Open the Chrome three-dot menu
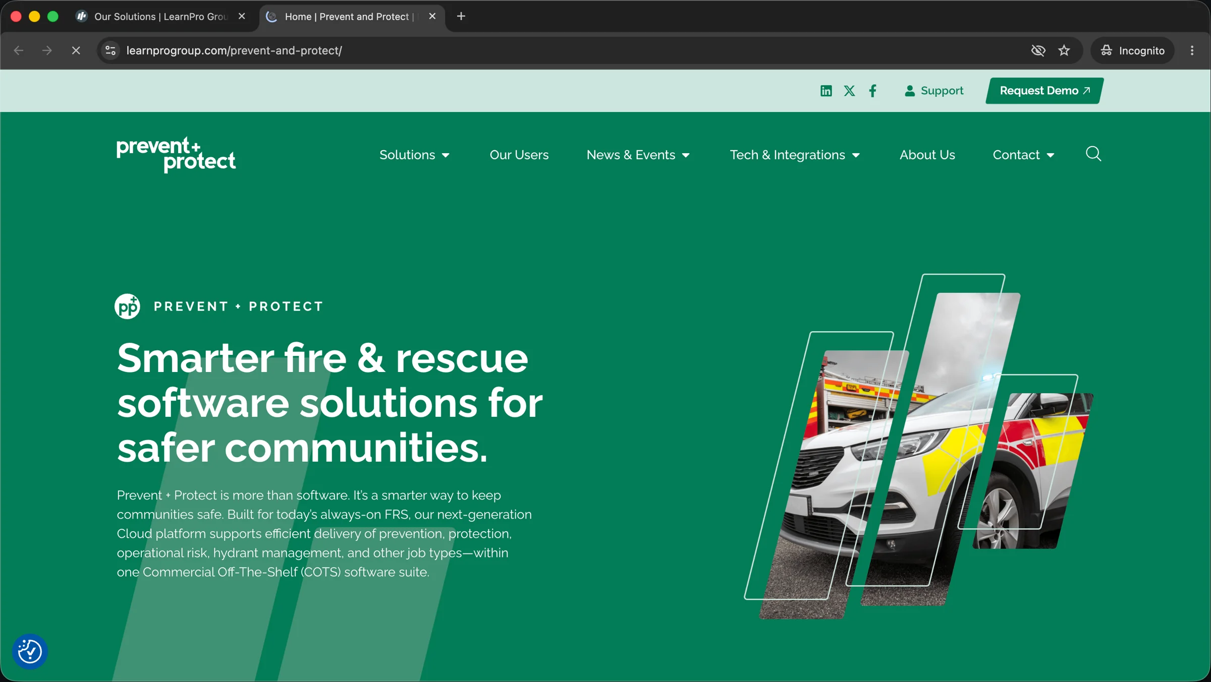This screenshot has width=1211, height=682. (1192, 50)
